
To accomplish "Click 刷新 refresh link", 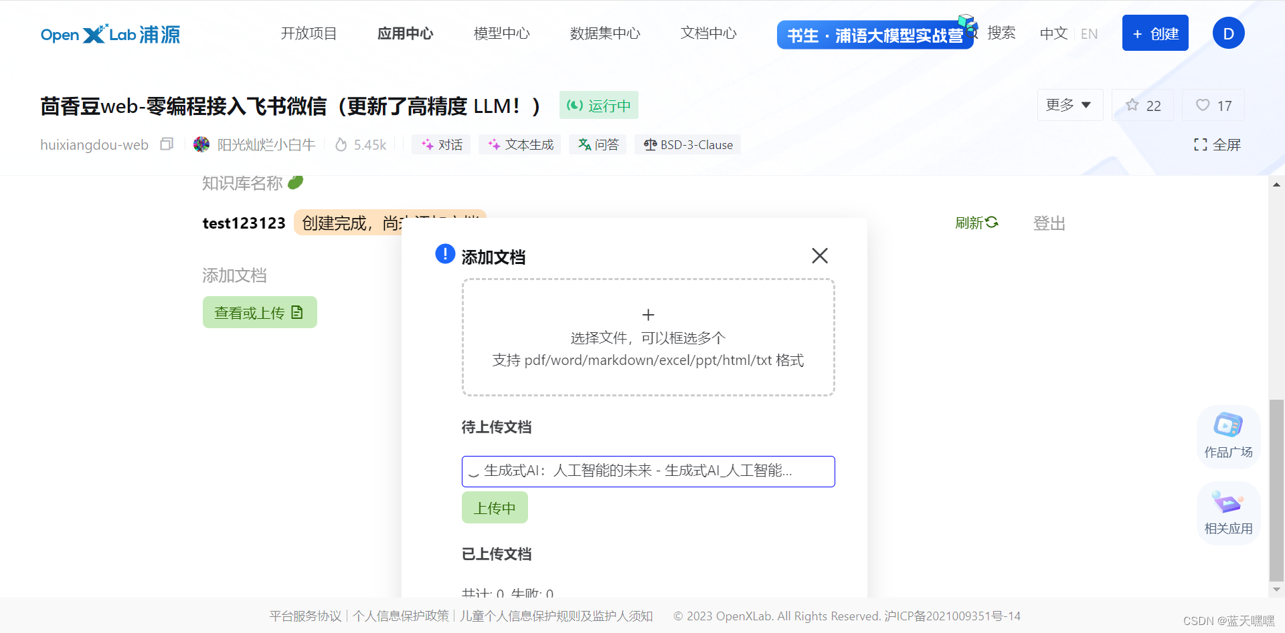I will click(x=976, y=223).
